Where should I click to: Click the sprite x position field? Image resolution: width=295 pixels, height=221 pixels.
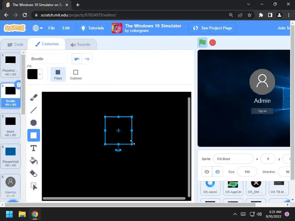268,159
